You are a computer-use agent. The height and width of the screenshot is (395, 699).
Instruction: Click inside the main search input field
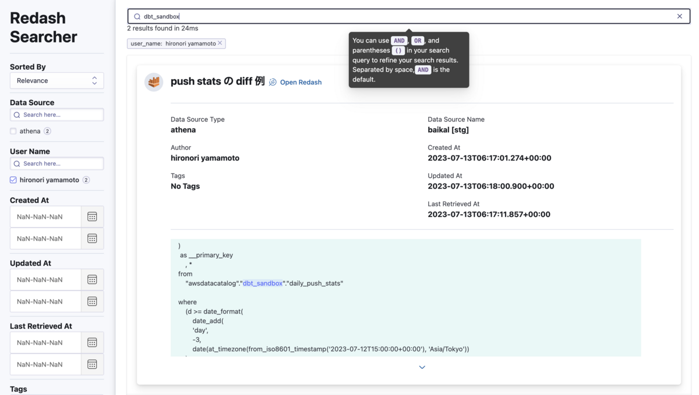click(349, 16)
